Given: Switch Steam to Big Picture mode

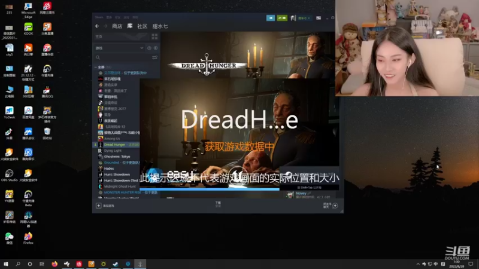Looking at the screenshot, I should tap(319, 18).
